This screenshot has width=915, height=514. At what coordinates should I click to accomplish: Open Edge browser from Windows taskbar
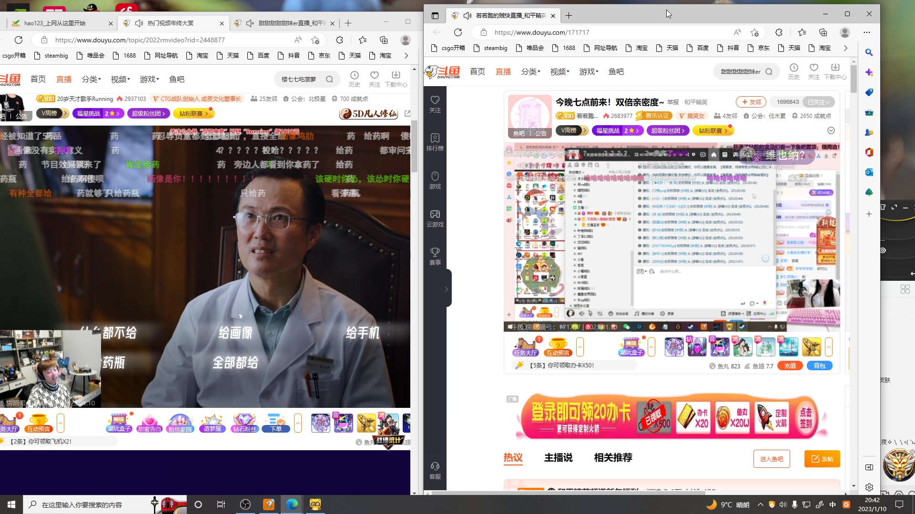(x=292, y=504)
